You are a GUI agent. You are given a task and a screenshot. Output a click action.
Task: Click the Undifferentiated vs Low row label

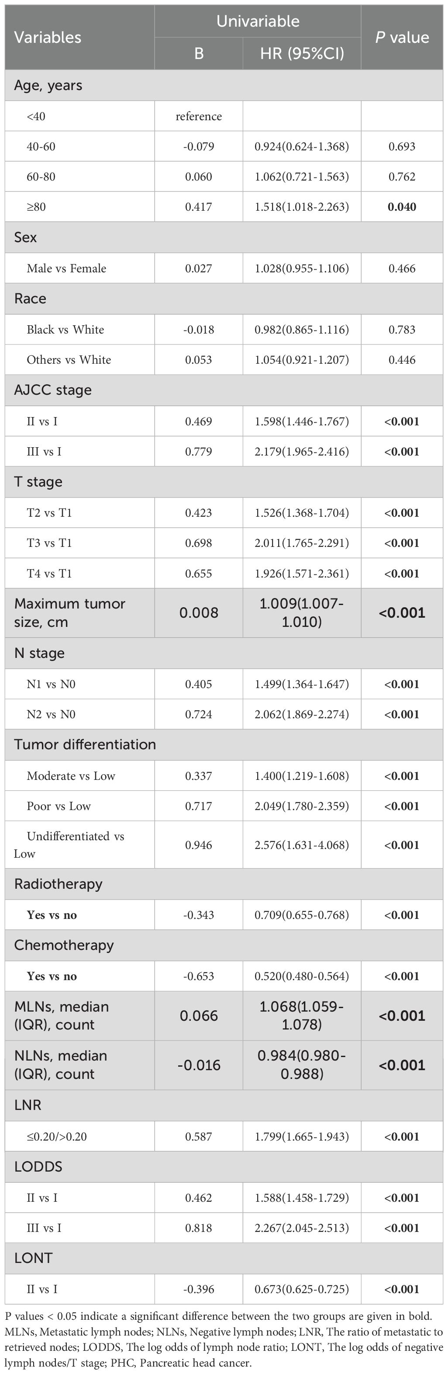[x=69, y=845]
